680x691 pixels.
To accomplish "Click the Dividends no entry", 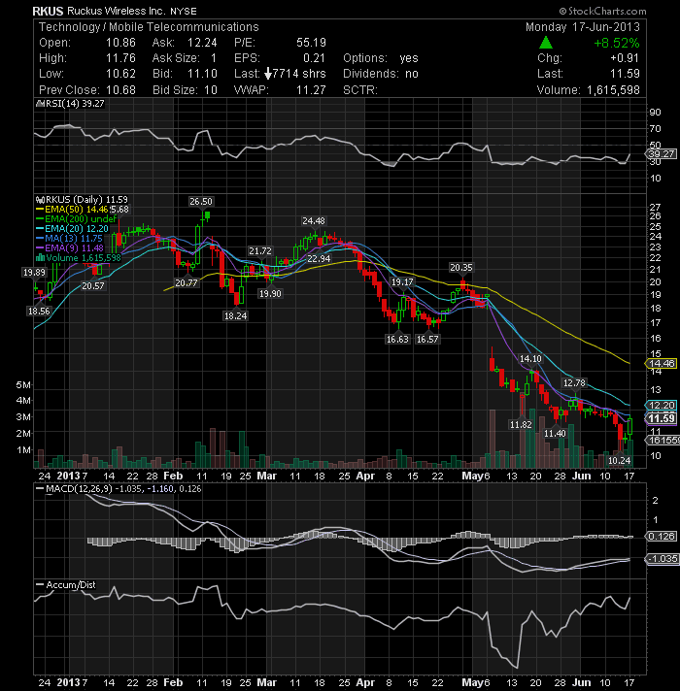I will tap(381, 74).
